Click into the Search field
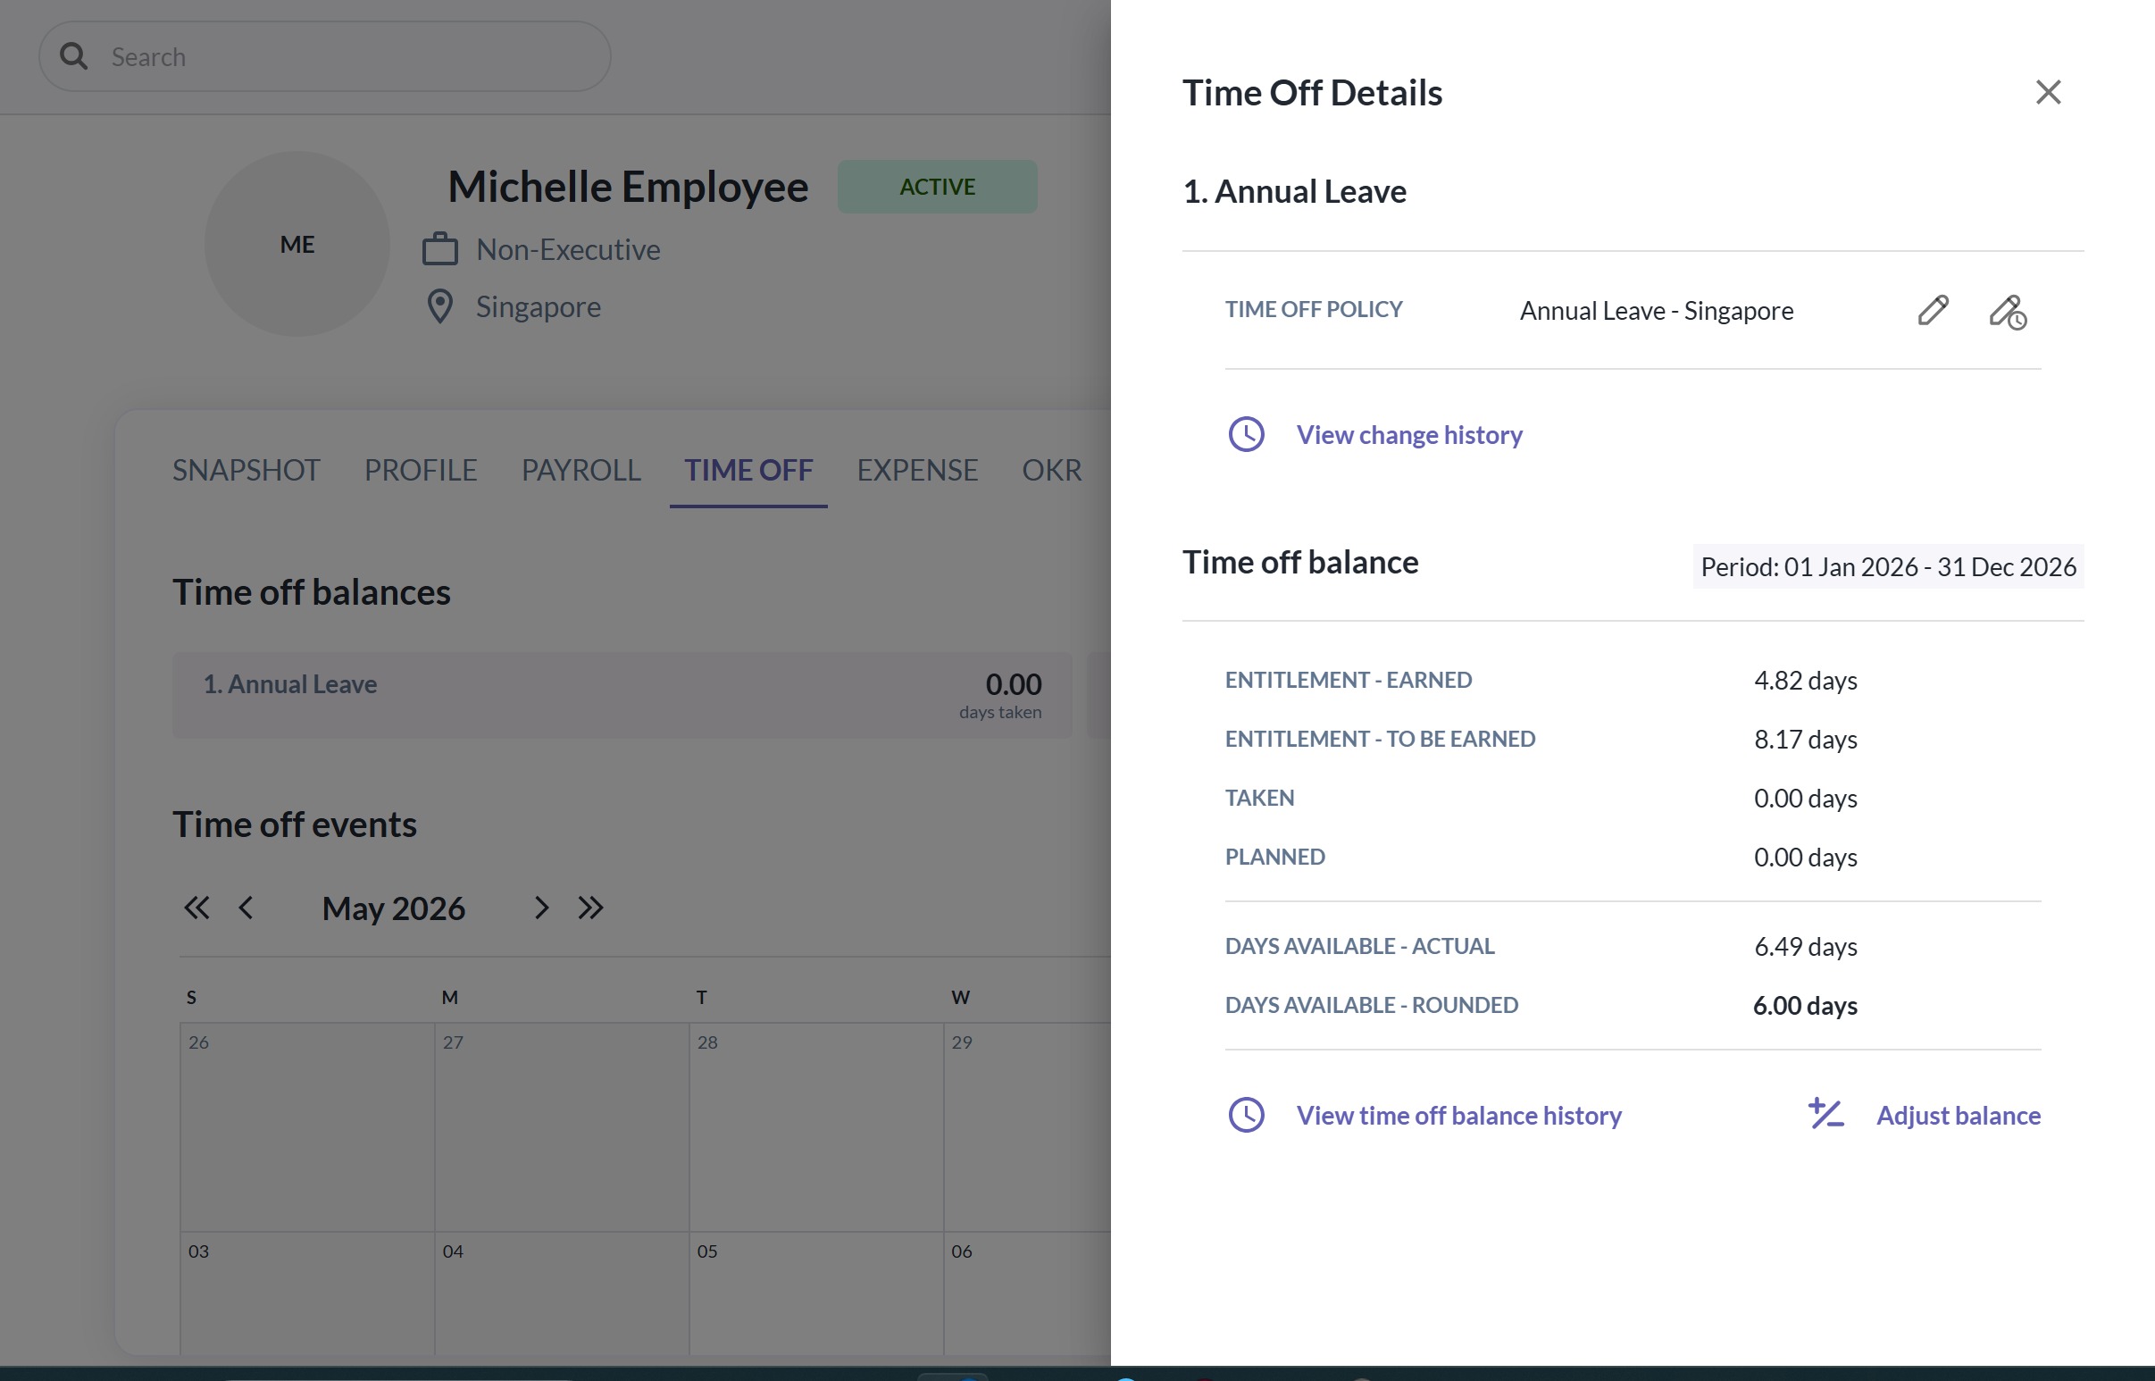2155x1381 pixels. (324, 56)
